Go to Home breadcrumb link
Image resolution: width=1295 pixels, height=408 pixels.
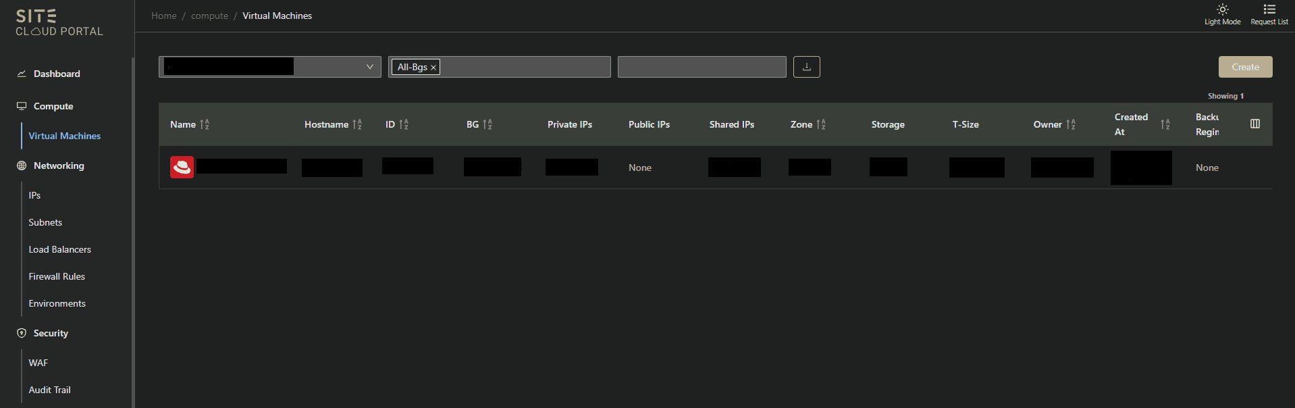pyautogui.click(x=163, y=16)
